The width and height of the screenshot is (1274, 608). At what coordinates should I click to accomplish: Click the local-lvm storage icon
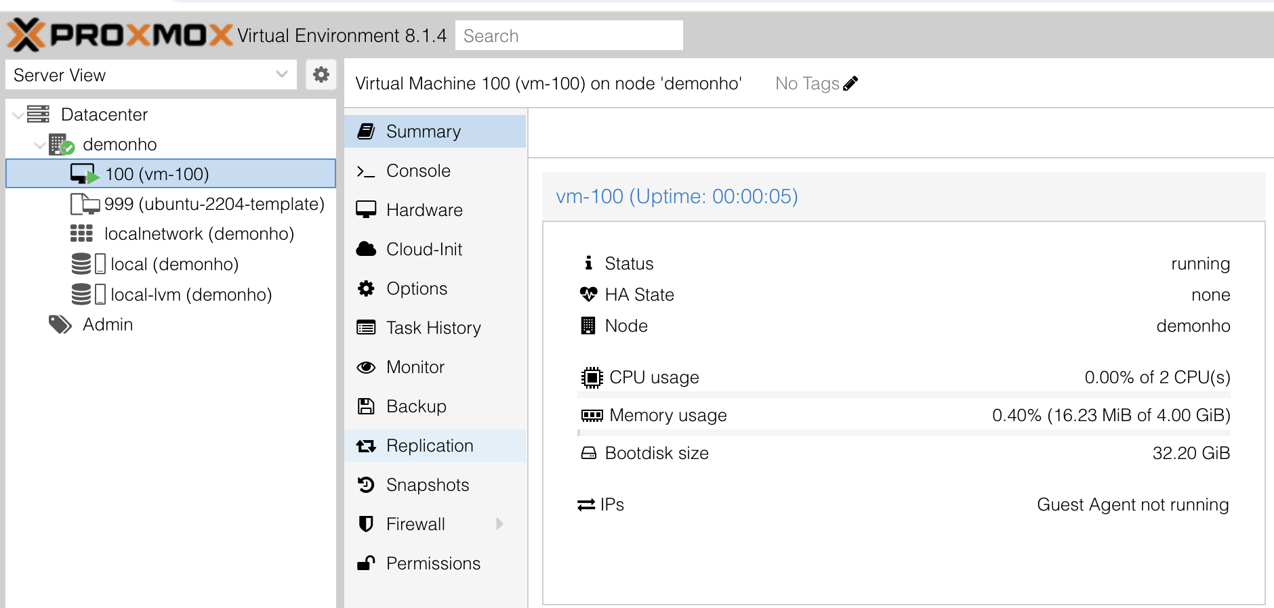87,295
